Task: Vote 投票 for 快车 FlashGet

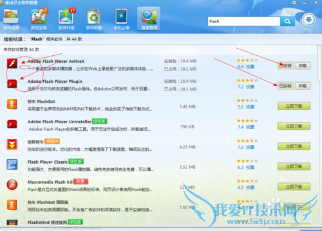Action: tap(250, 107)
